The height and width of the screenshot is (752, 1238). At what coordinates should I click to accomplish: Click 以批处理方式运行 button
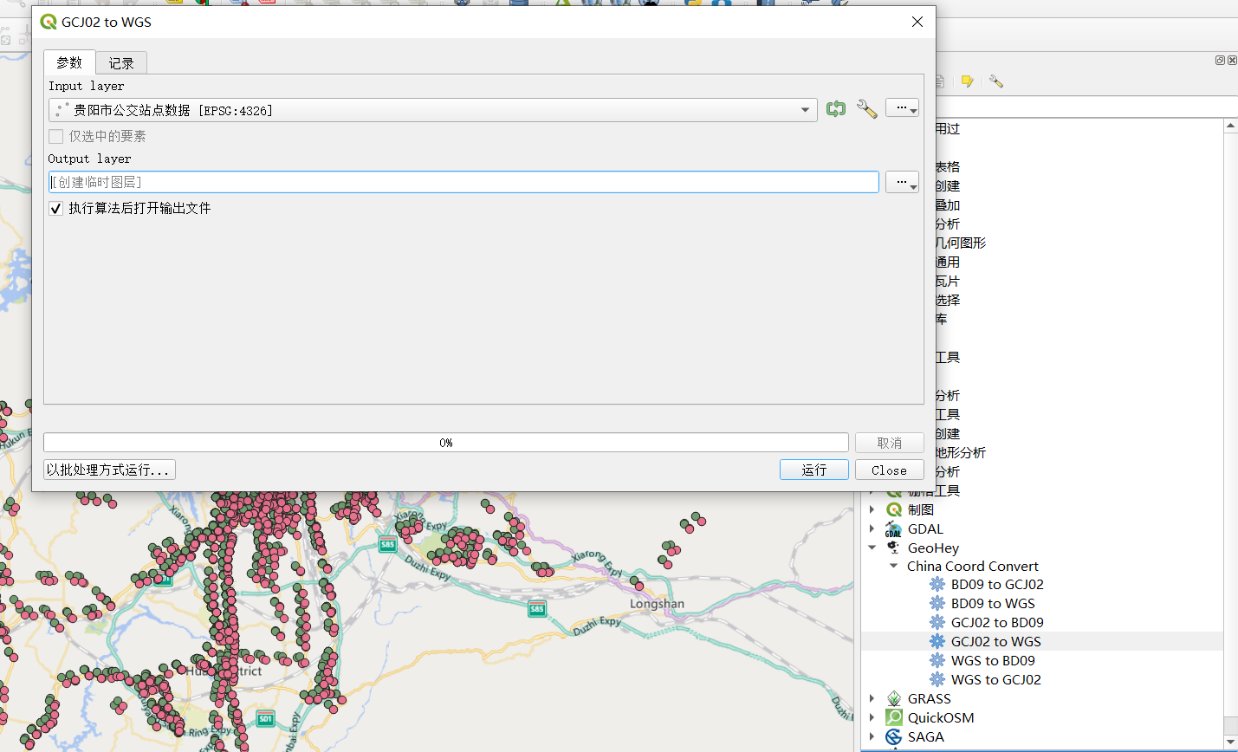tap(109, 470)
